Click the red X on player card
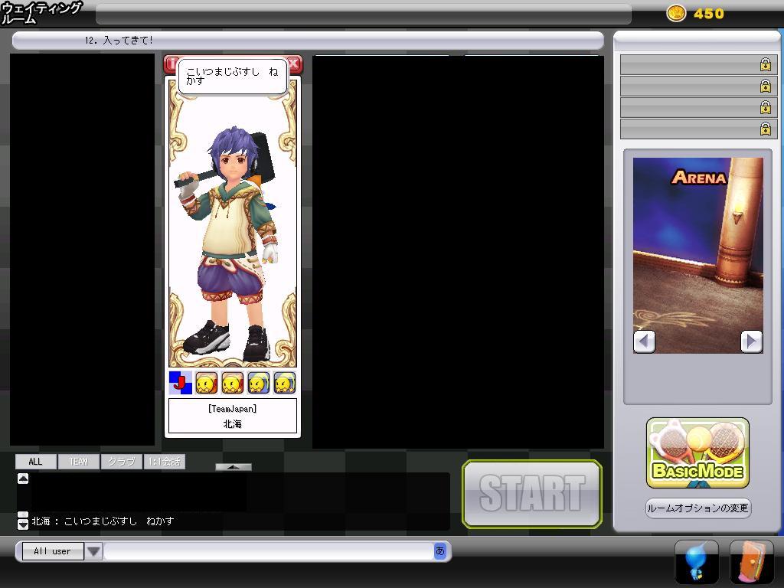 tap(294, 64)
